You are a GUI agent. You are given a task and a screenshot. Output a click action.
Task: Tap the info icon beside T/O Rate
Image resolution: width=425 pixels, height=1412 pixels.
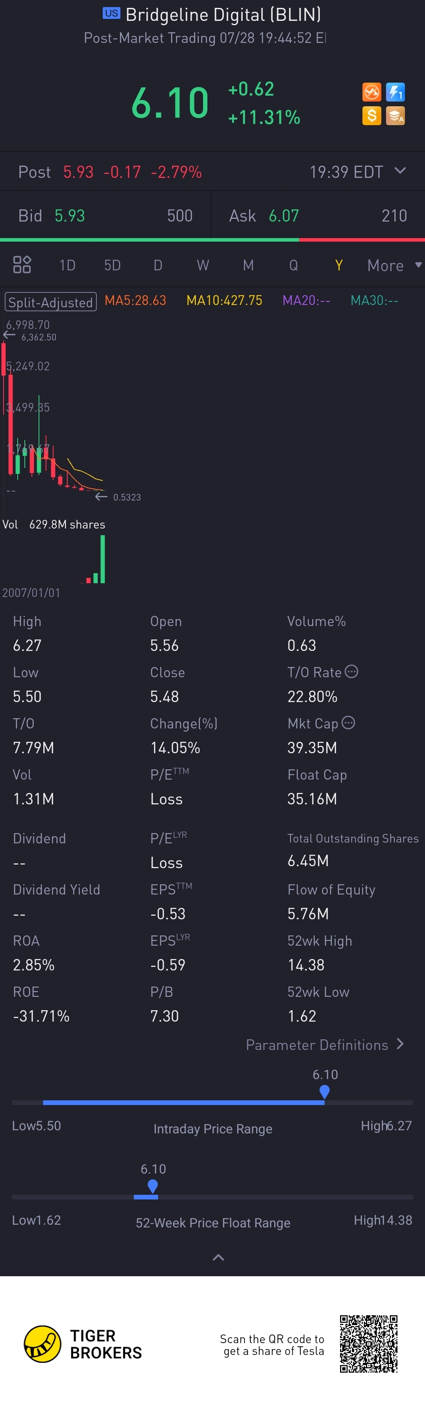(351, 671)
